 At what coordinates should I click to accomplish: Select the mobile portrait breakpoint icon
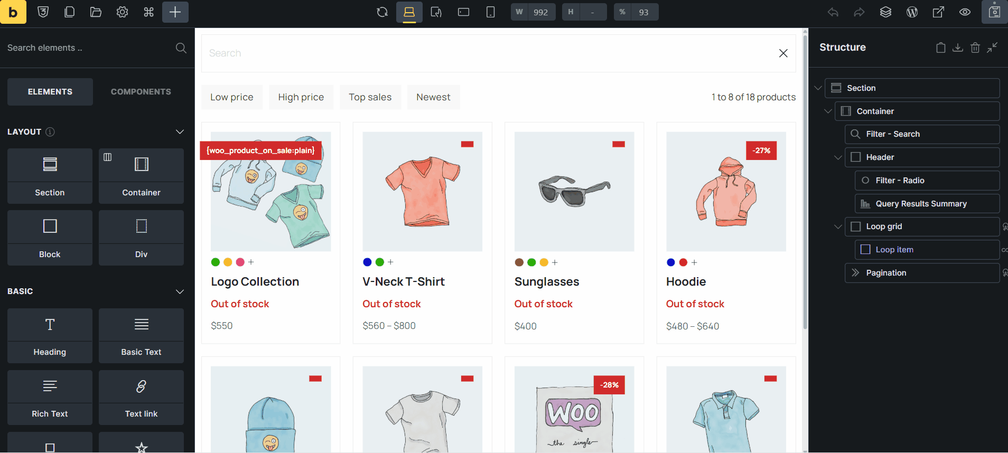click(490, 12)
